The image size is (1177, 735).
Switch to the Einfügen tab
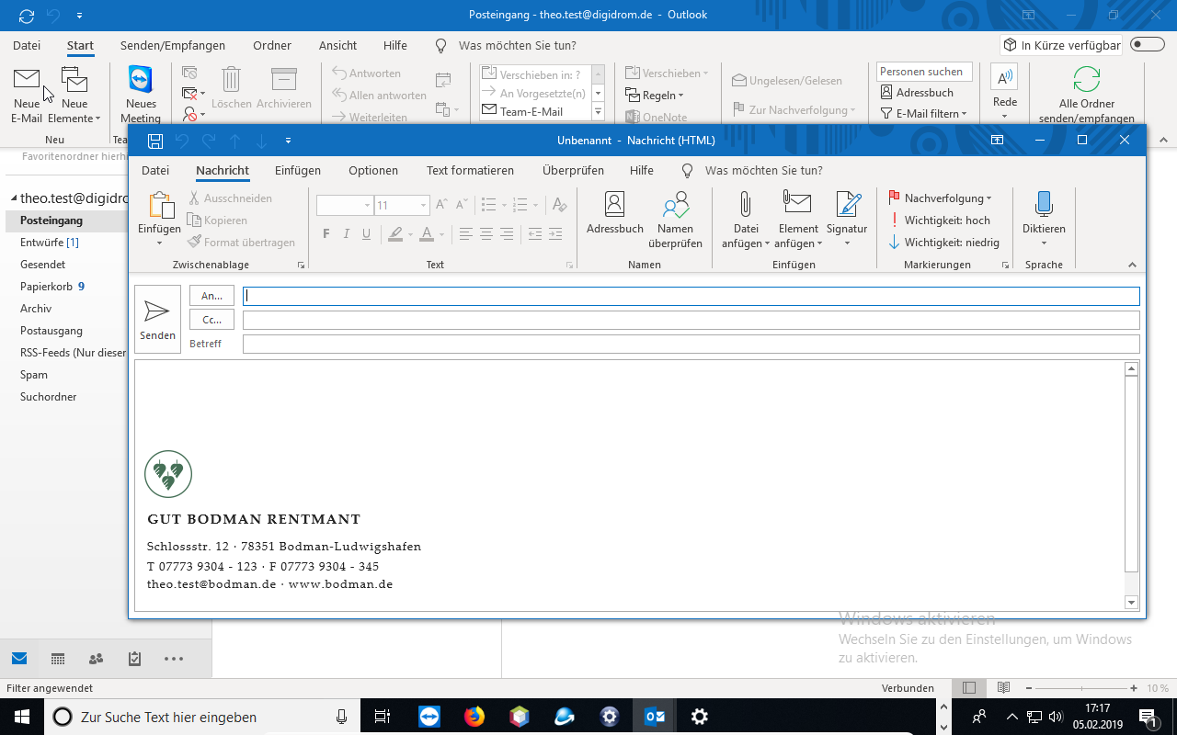coord(298,170)
